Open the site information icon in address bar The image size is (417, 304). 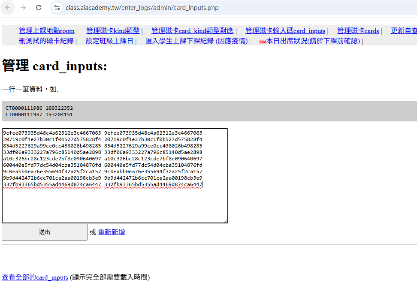pos(57,8)
